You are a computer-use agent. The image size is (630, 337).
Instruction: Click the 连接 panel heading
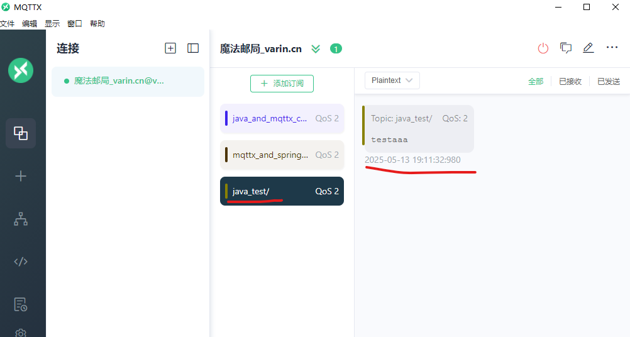tap(68, 48)
